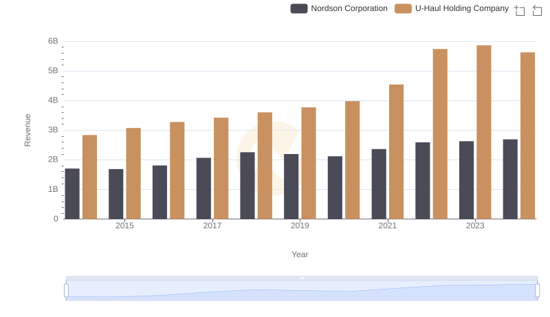Click the U-Haul bar for 2023
This screenshot has width=550, height=317.
pos(484,132)
